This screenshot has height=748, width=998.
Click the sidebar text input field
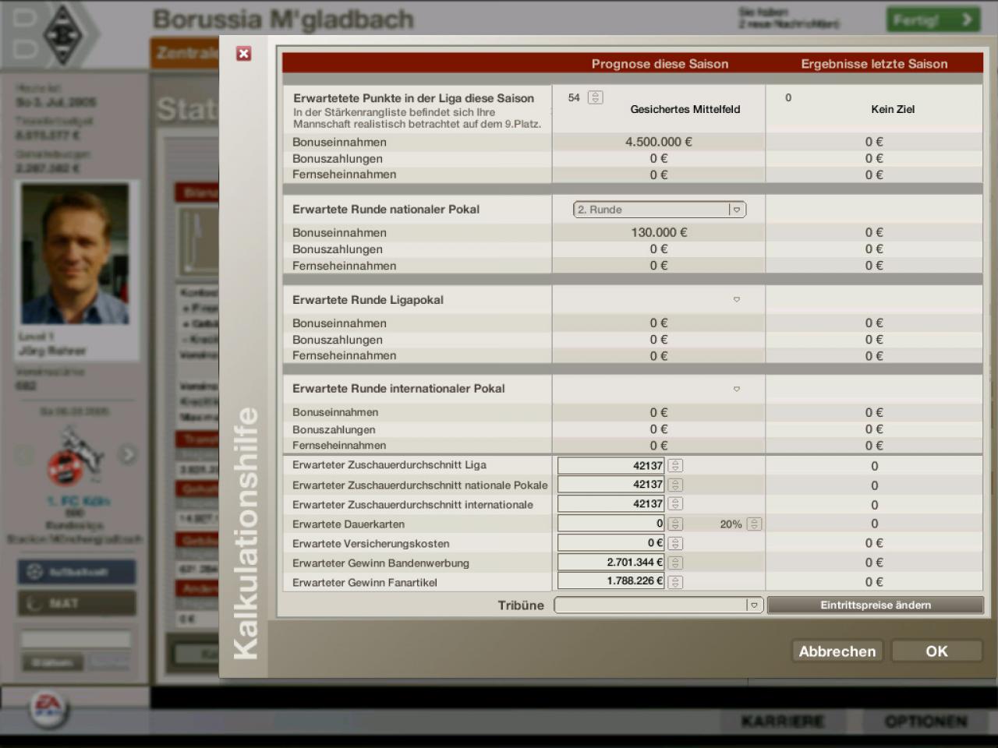click(x=76, y=640)
